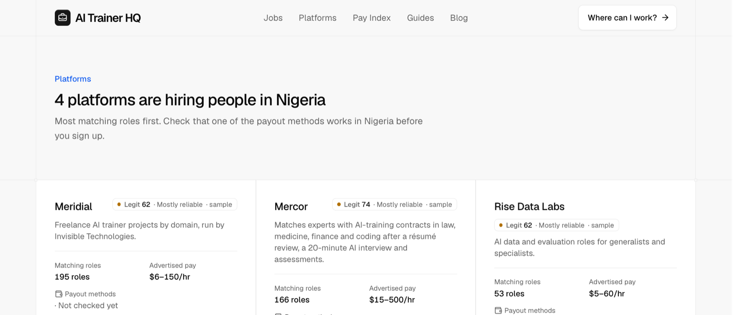The image size is (733, 315).
Task: Go to the Pay Index nav item
Action: coord(372,18)
